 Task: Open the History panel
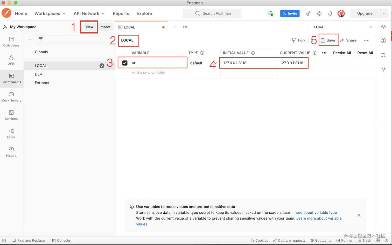[11, 152]
